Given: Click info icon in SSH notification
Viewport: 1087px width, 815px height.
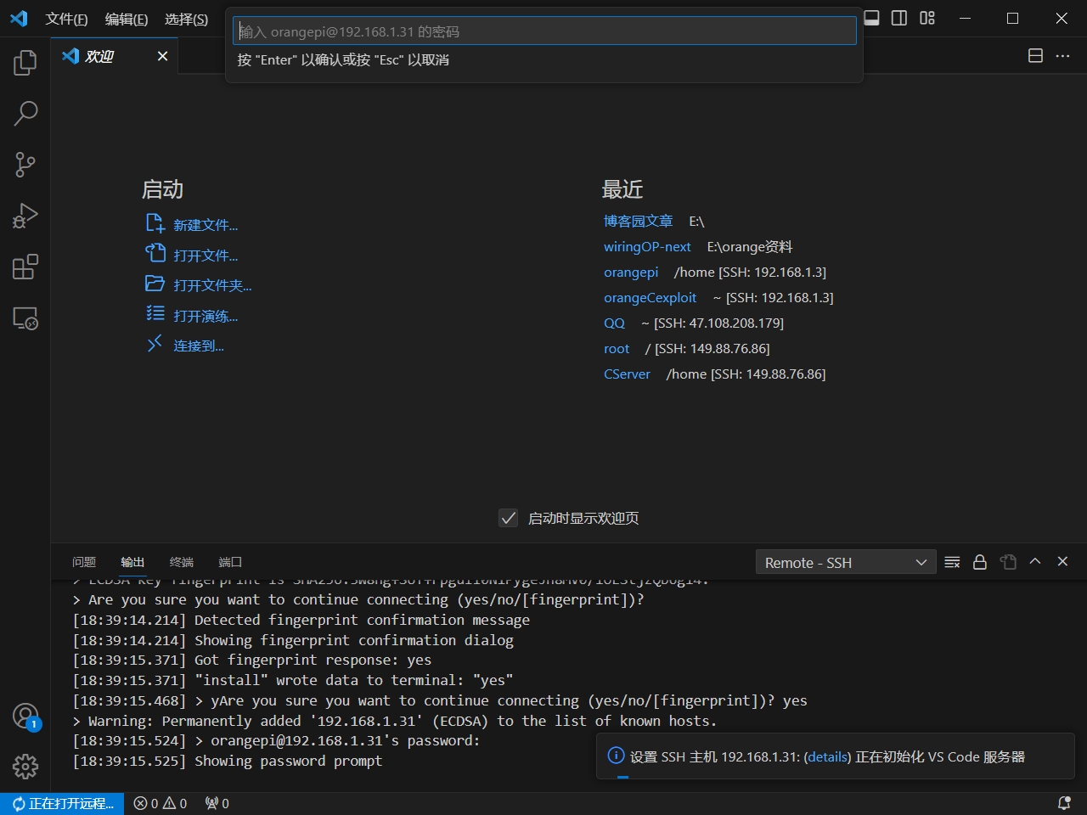Looking at the screenshot, I should pos(617,756).
